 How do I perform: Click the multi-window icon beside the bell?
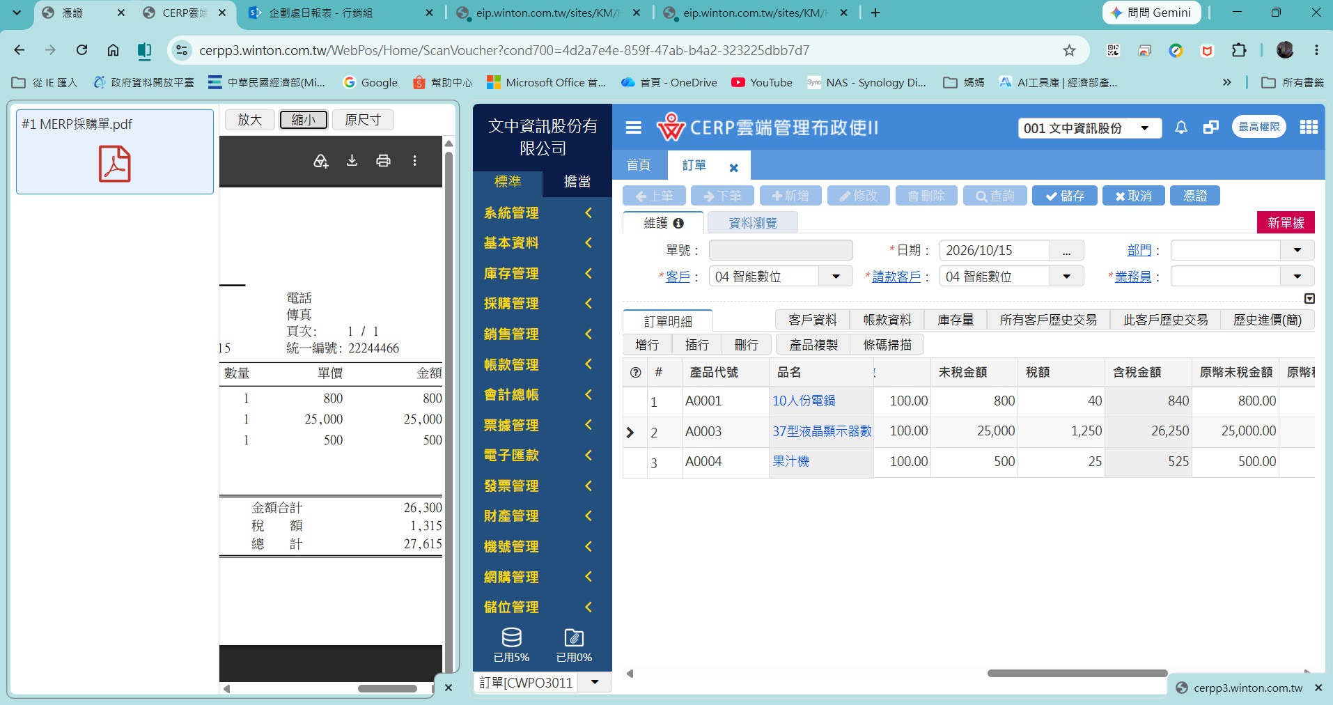[1210, 127]
